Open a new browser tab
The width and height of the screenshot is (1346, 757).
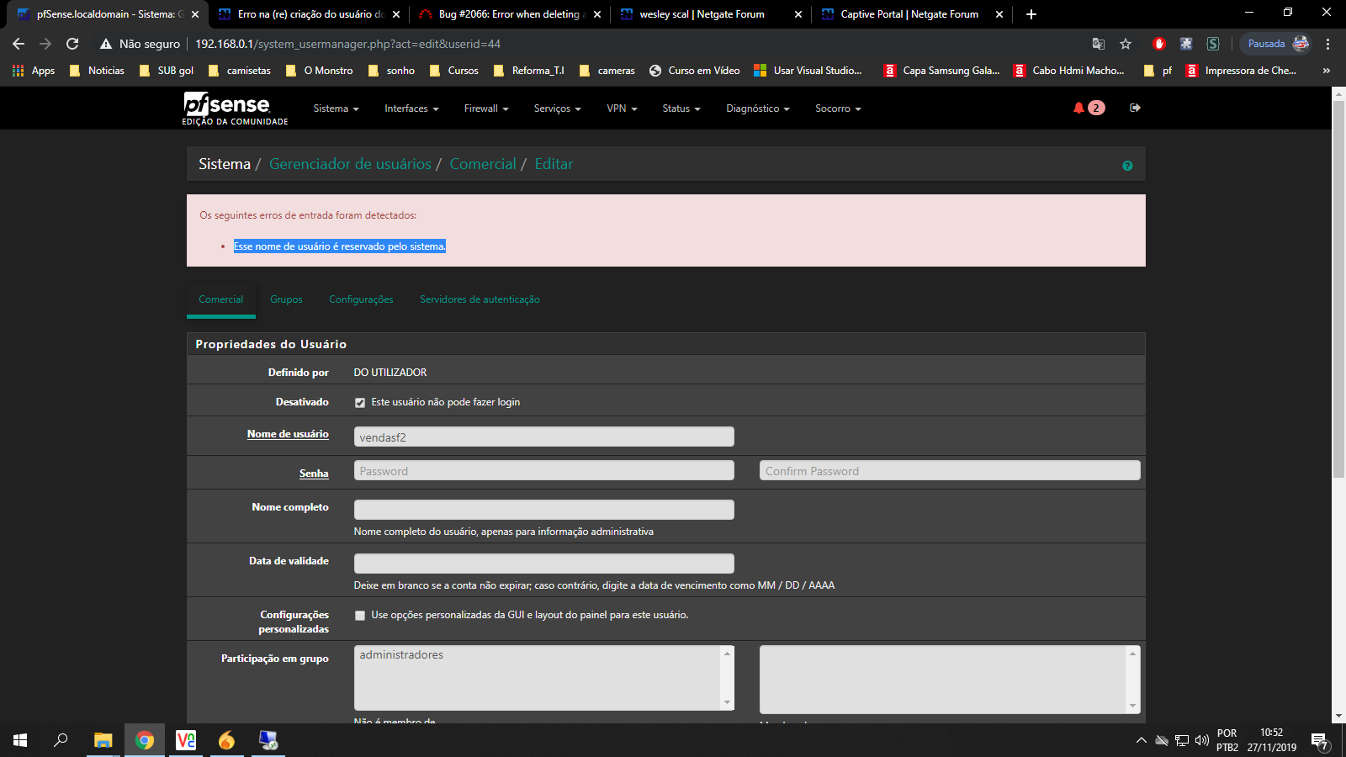(x=1031, y=14)
